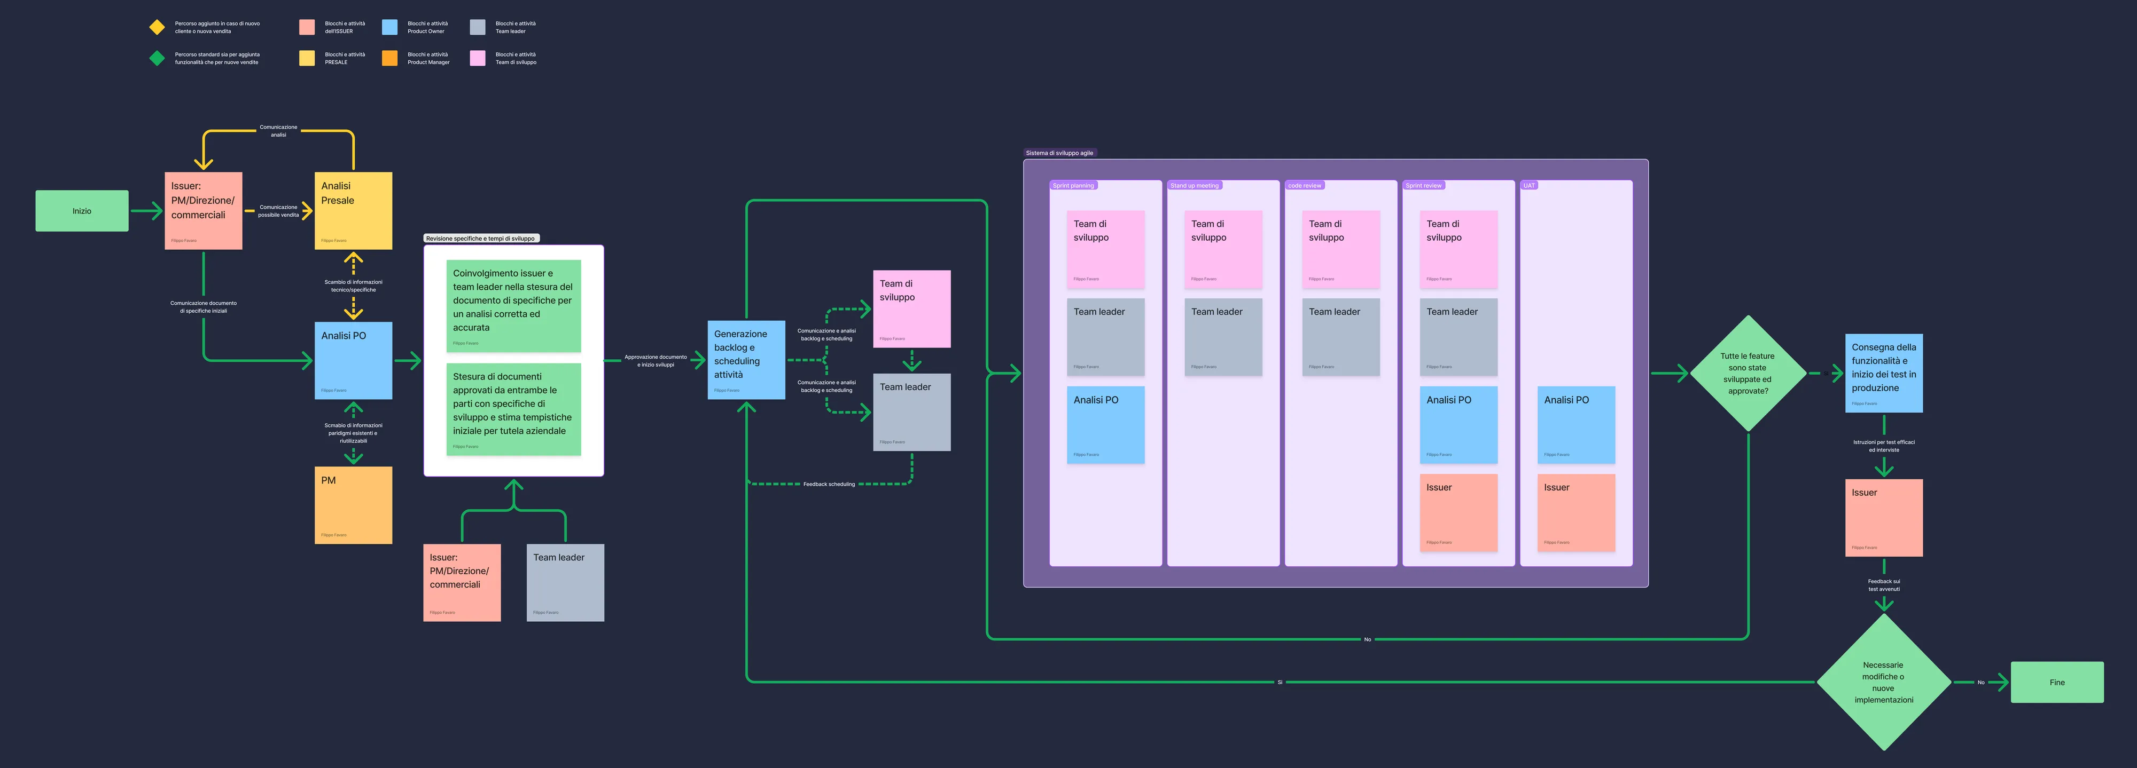The image size is (2137, 768).
Task: Select the 'Necessarie modifiche o nuove implementazioni' diamond
Action: [1884, 683]
